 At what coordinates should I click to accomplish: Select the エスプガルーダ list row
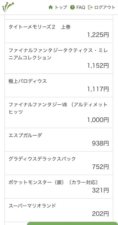[x=59, y=140]
